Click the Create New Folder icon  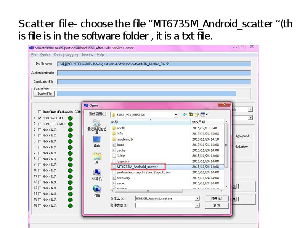click(197, 114)
